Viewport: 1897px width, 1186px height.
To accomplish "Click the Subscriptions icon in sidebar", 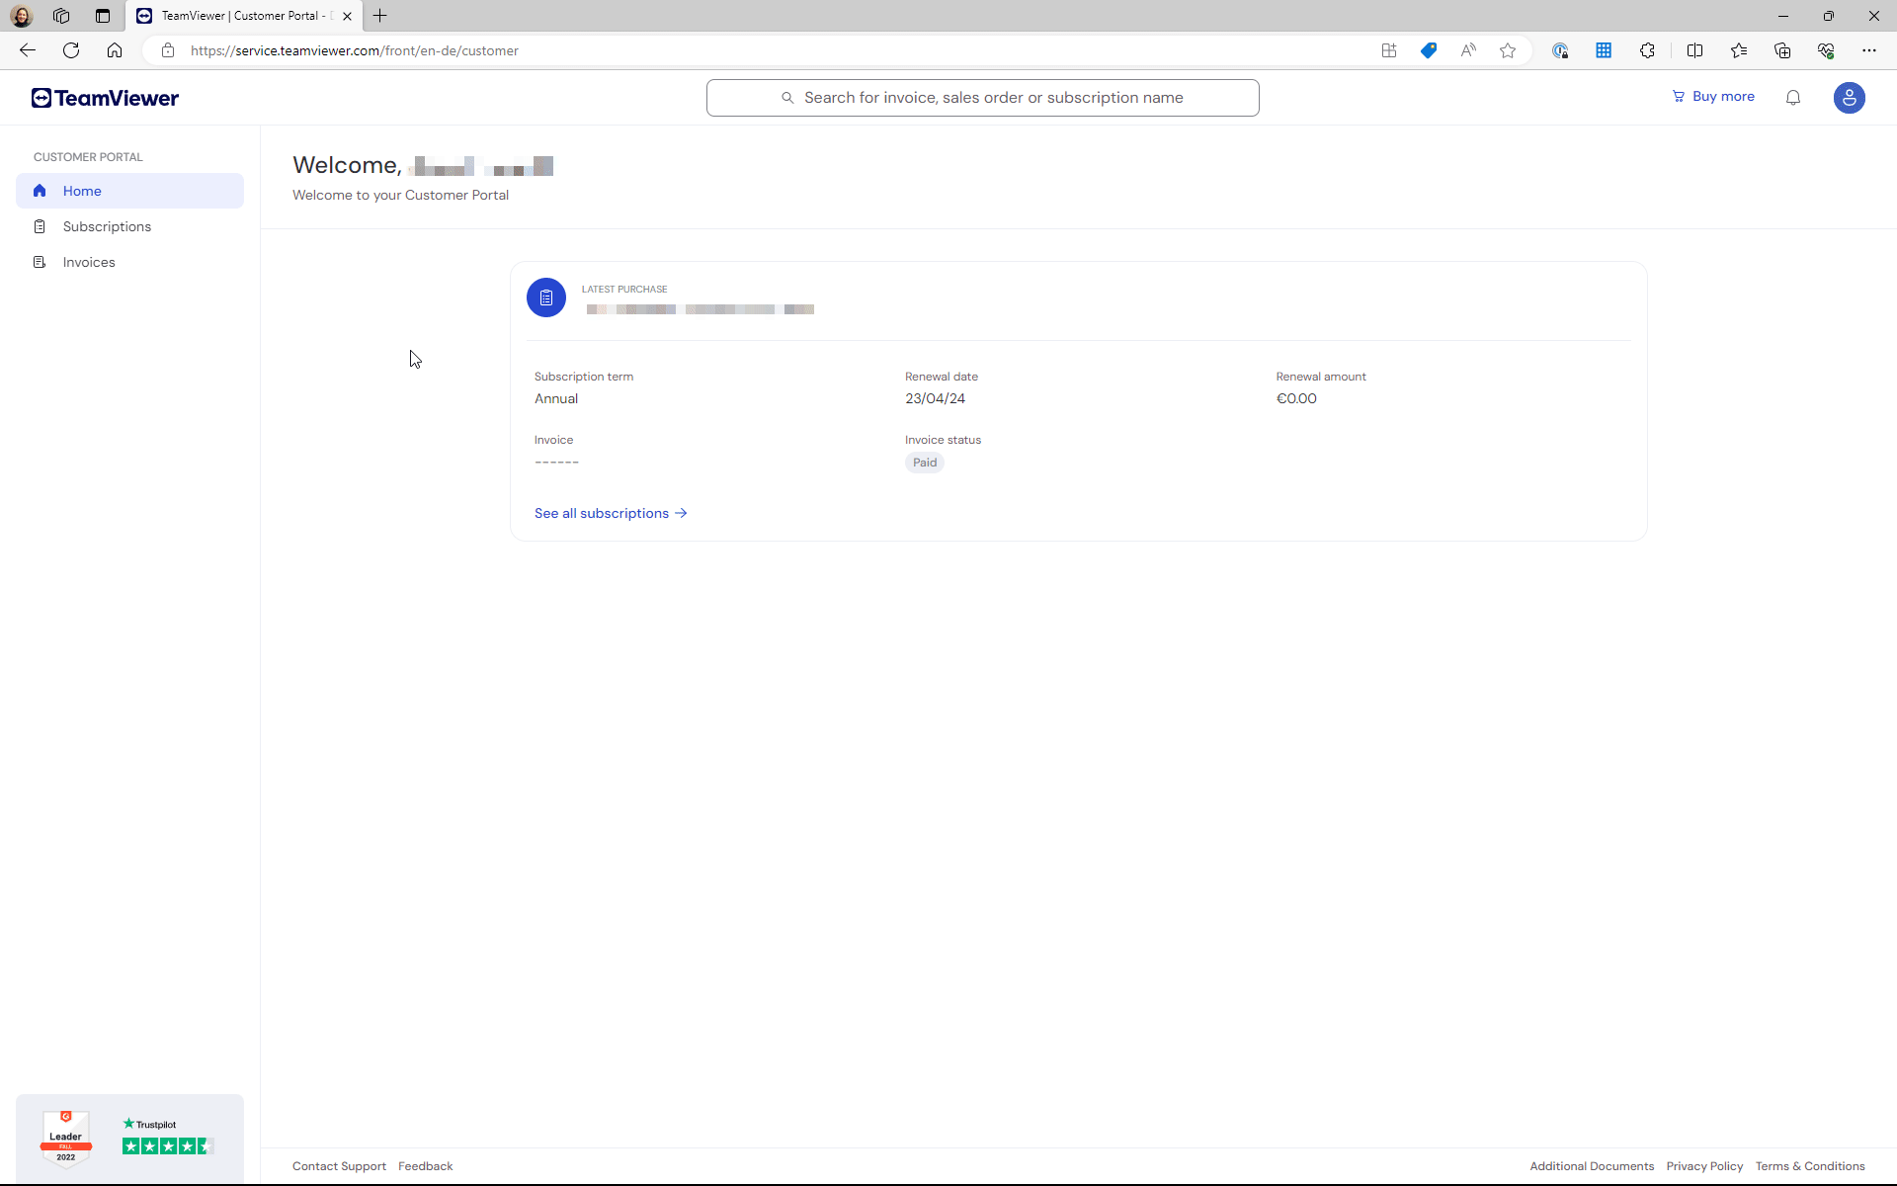I will [39, 225].
